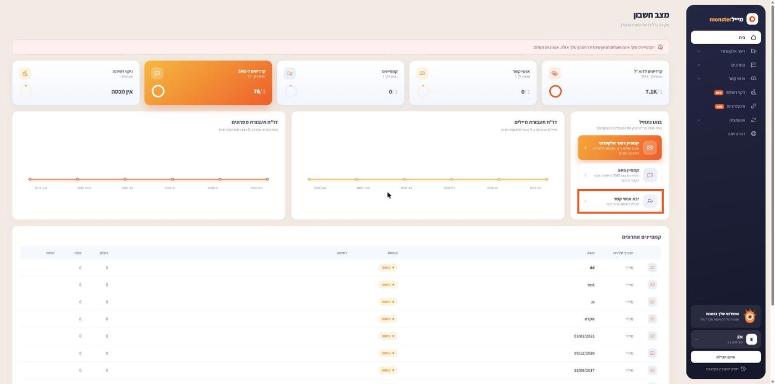Click the campaign subject "אקדא"
Screen dimensions: 775x384
point(589,319)
